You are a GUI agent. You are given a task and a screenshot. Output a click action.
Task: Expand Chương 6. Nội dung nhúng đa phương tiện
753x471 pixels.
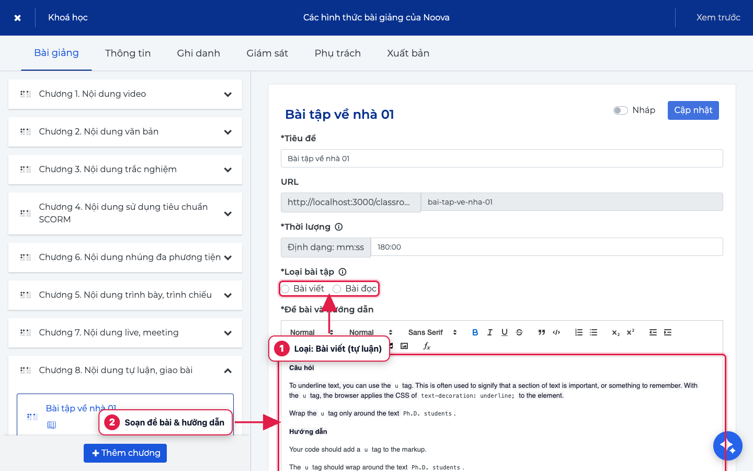click(228, 258)
